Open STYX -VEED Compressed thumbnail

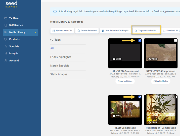coord(161,53)
